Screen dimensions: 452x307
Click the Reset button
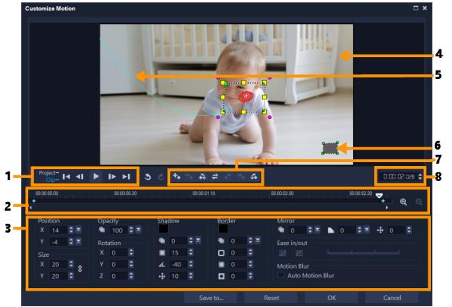tap(272, 298)
